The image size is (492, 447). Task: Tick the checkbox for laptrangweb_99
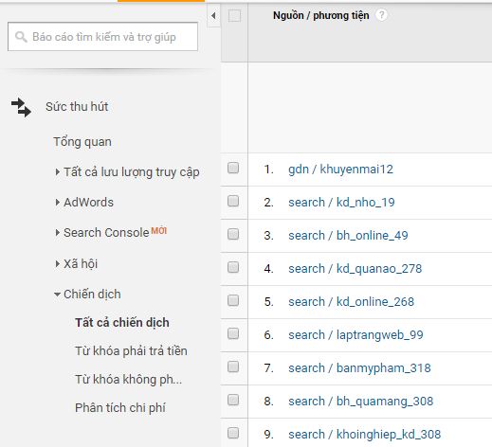pos(233,333)
